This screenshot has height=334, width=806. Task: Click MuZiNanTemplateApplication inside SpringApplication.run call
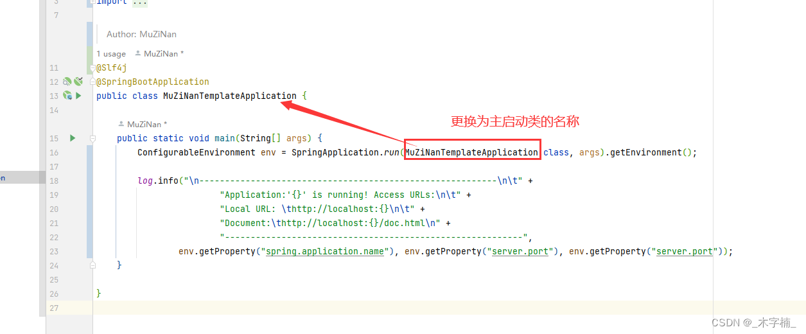(x=471, y=152)
